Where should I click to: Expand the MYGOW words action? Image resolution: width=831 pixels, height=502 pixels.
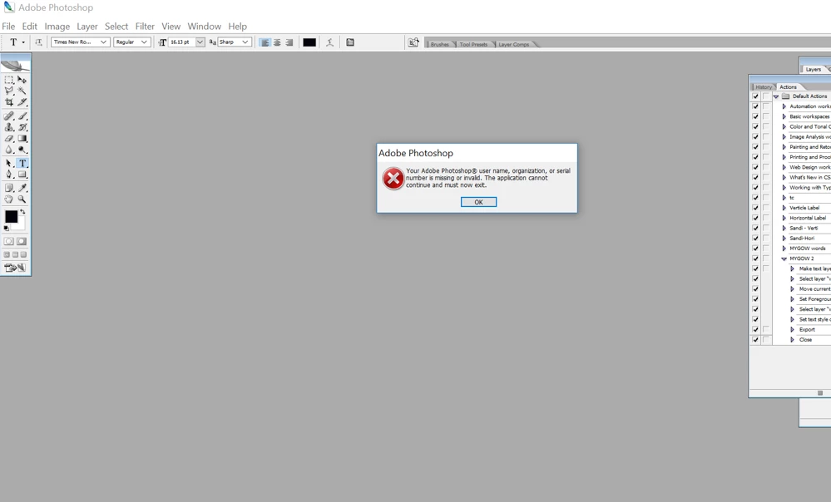coord(784,249)
